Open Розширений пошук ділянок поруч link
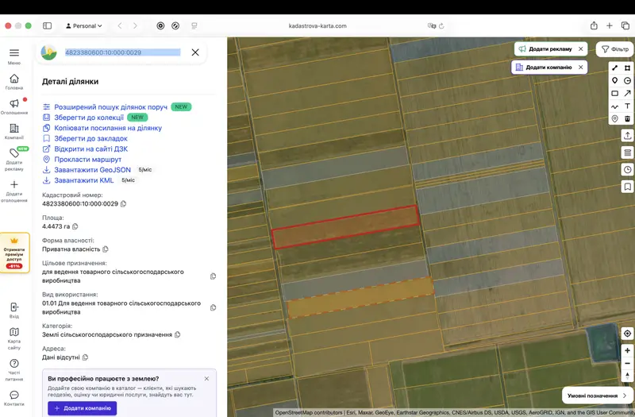Image resolution: width=635 pixels, height=417 pixels. click(110, 107)
